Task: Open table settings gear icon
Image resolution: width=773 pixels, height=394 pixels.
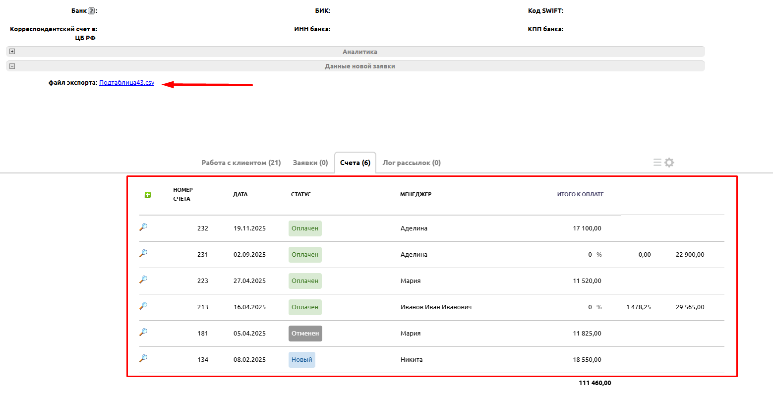Action: (669, 163)
